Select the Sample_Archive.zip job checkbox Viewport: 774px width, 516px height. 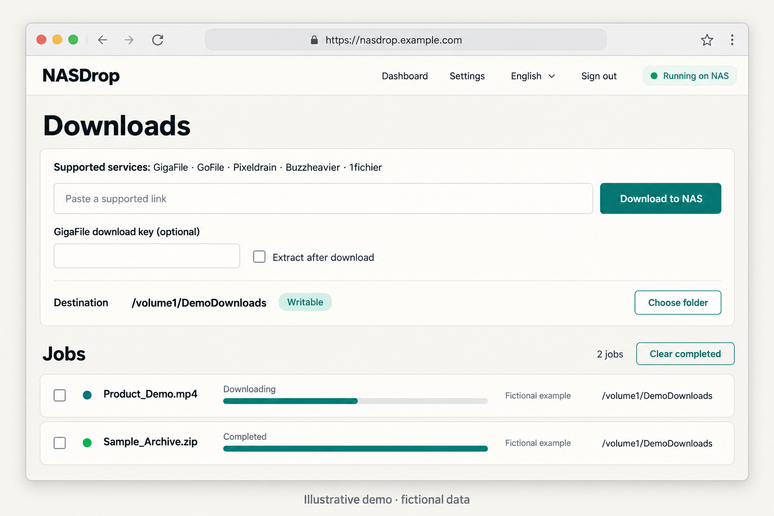(60, 443)
